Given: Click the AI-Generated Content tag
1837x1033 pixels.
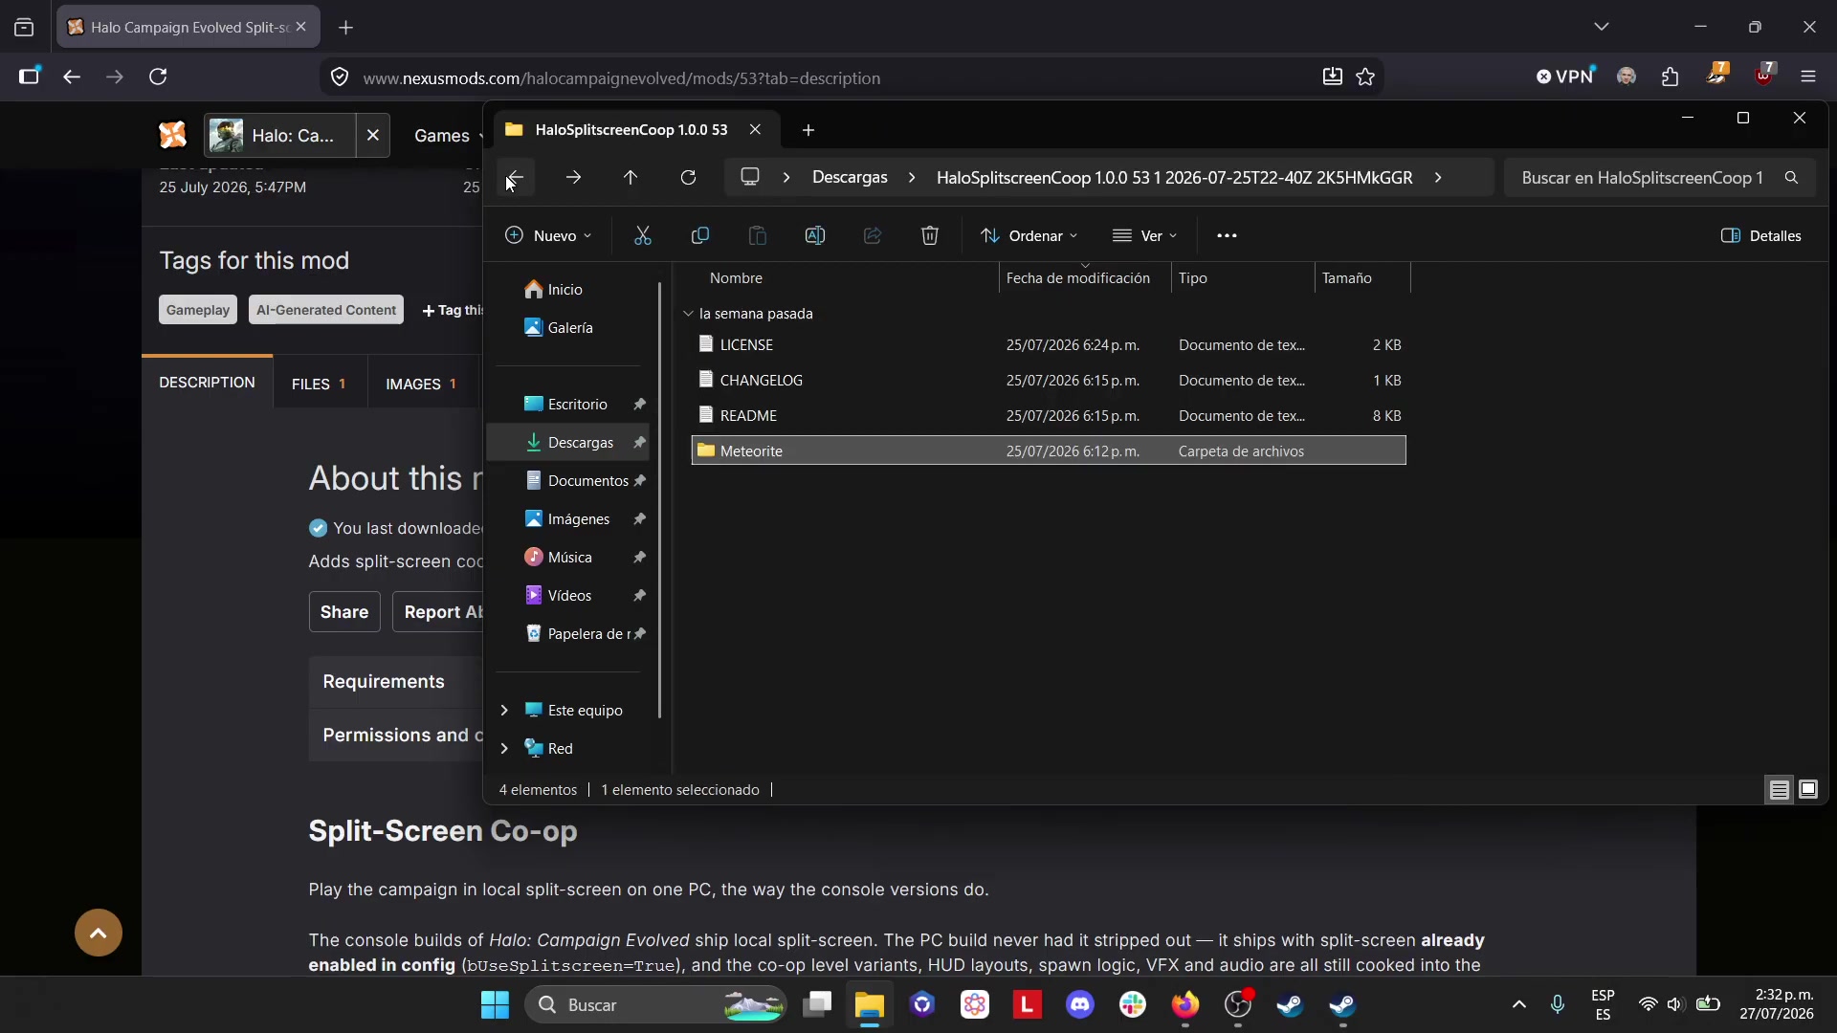Looking at the screenshot, I should point(326,310).
